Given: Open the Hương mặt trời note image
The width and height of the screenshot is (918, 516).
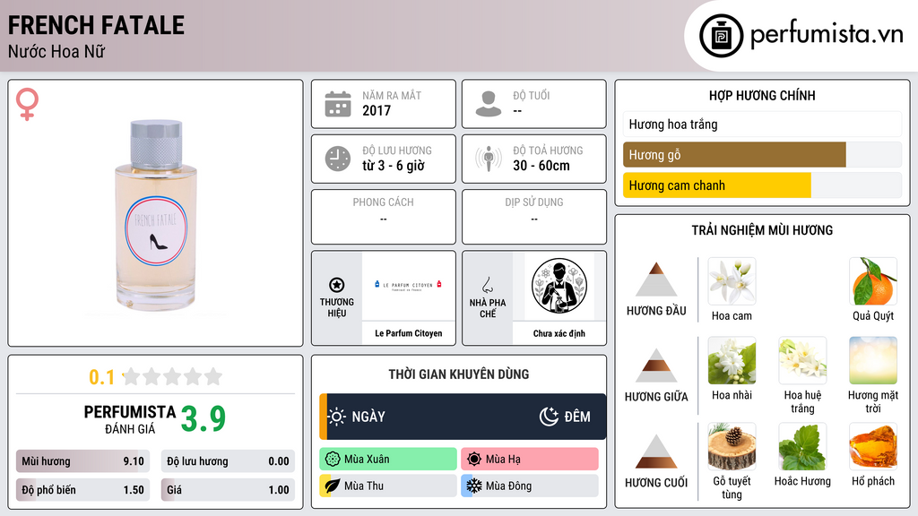Looking at the screenshot, I should [x=873, y=360].
